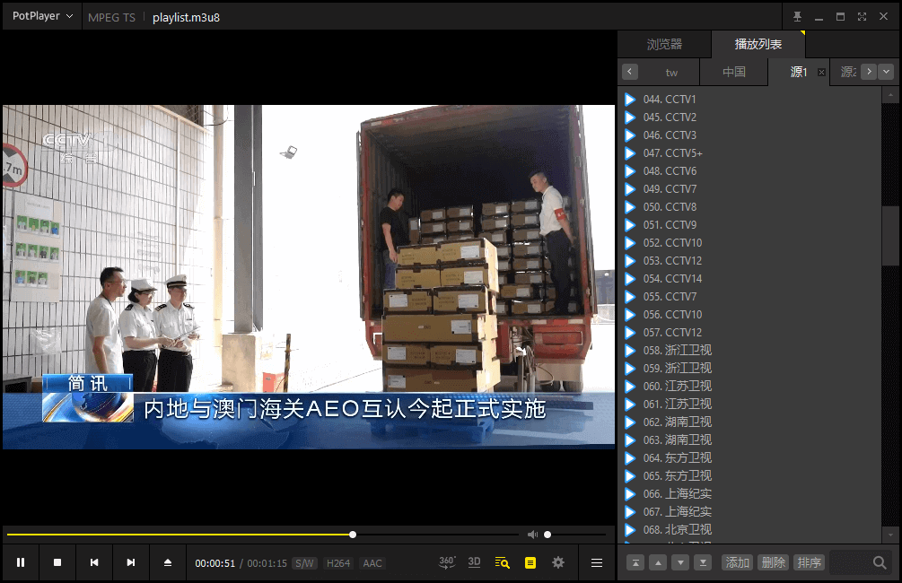This screenshot has height=583, width=902.
Task: Maximize the PotPlayer window
Action: coord(840,17)
